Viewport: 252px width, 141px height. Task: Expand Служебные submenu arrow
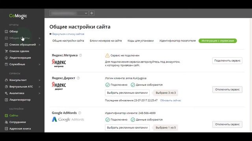39,64
